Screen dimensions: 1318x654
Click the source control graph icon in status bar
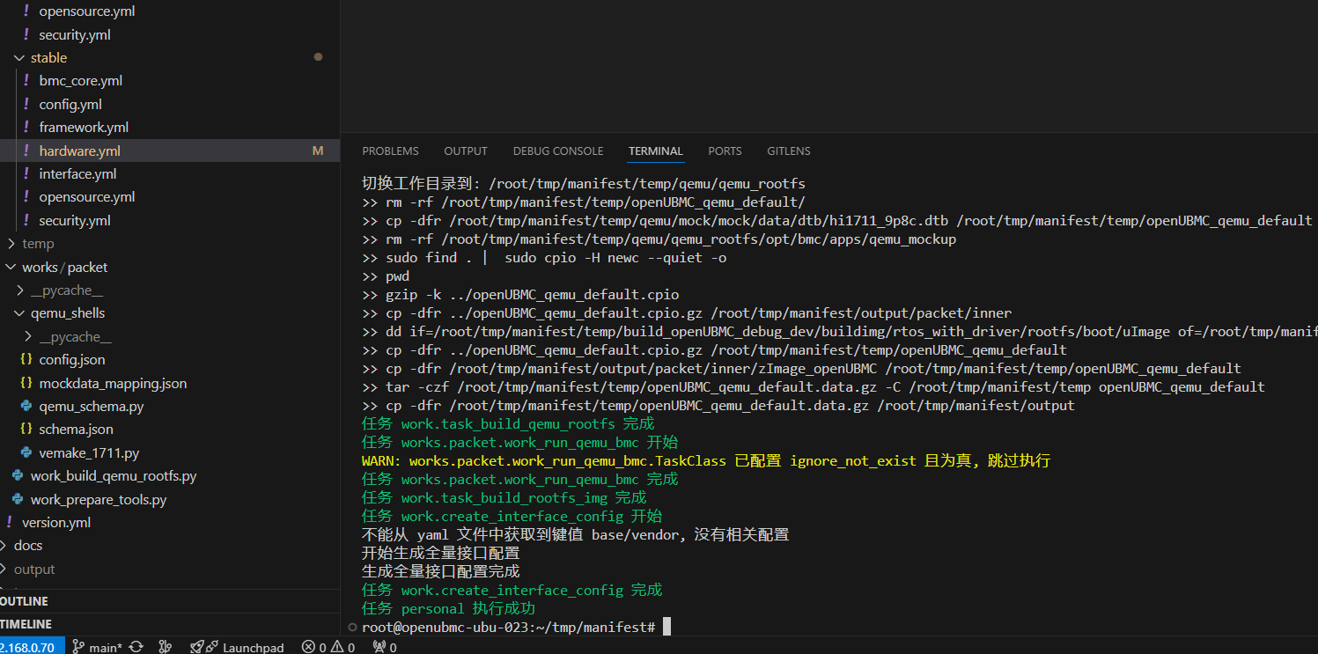point(165,647)
